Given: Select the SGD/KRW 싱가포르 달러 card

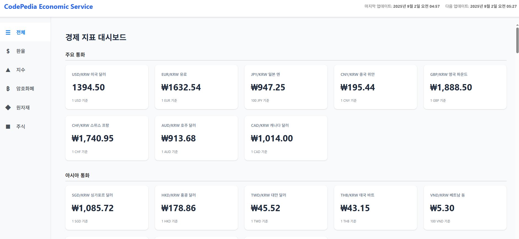Looking at the screenshot, I should click(x=107, y=208).
